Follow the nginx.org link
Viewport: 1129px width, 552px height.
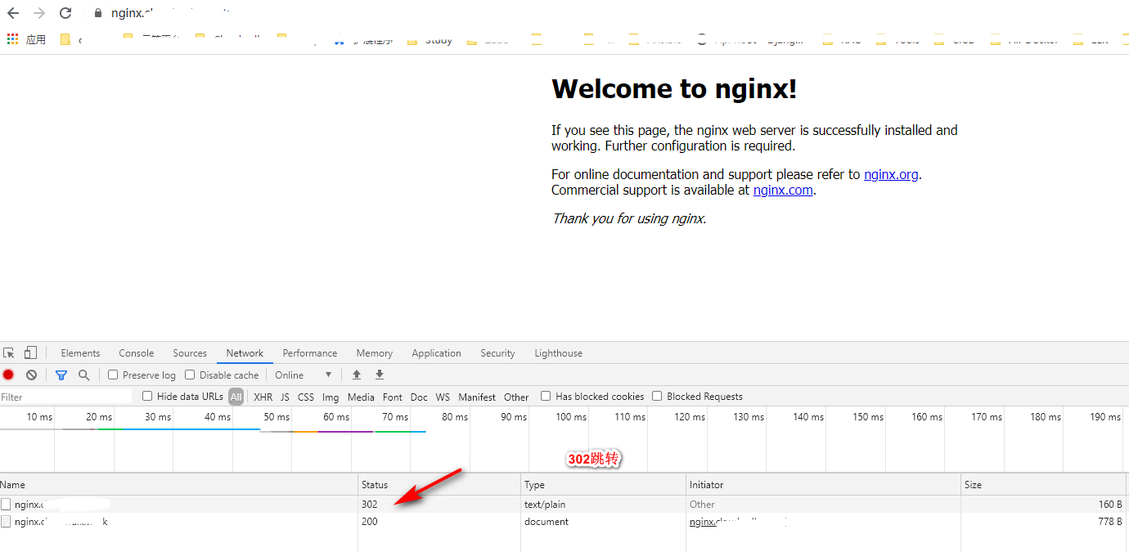click(x=891, y=174)
